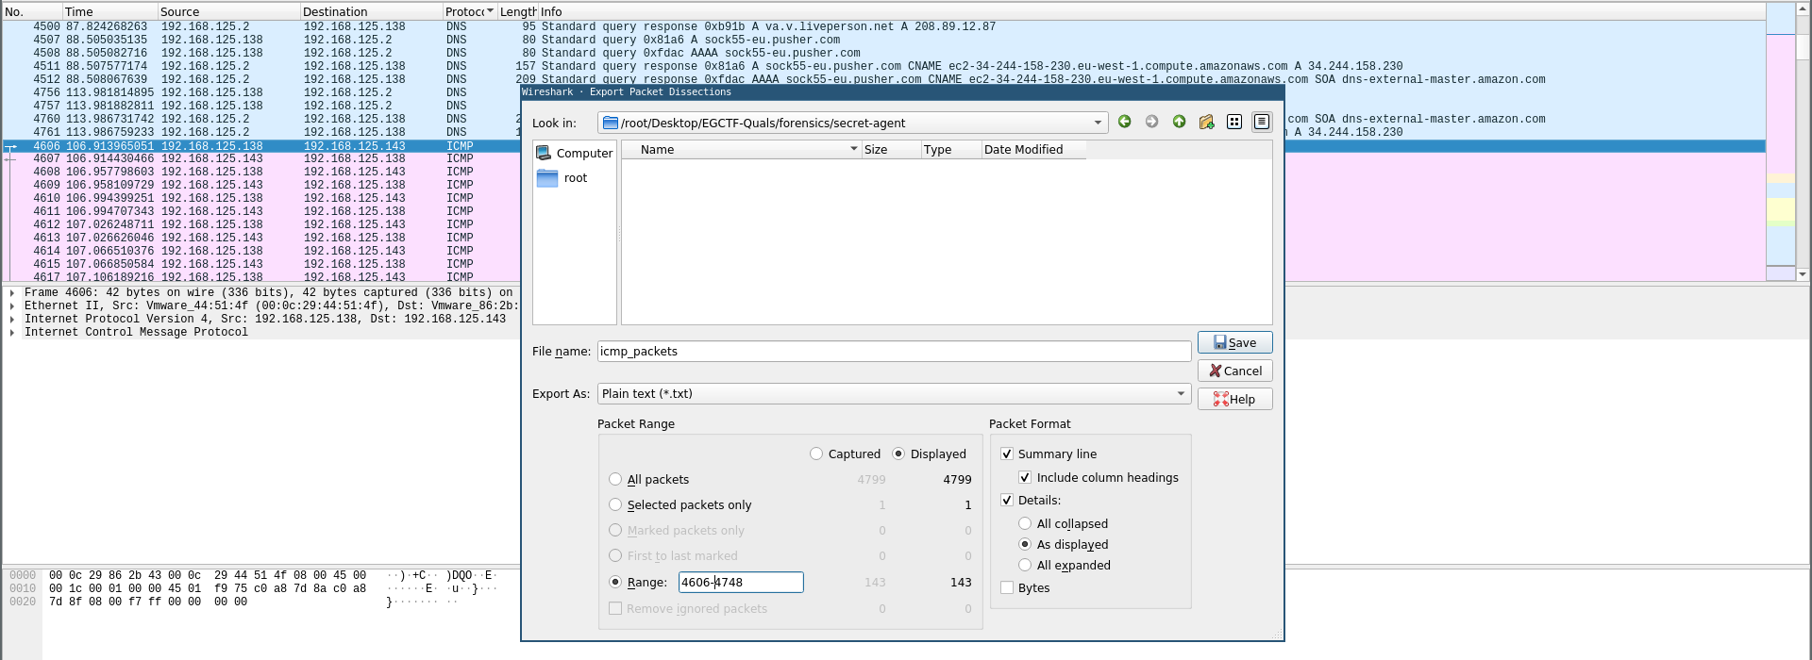This screenshot has height=660, width=1812.
Task: Click the green Back arrow icon
Action: tap(1124, 122)
